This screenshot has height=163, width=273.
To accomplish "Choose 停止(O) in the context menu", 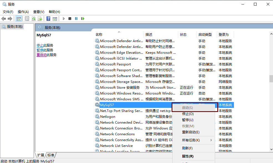I will tap(193, 114).
